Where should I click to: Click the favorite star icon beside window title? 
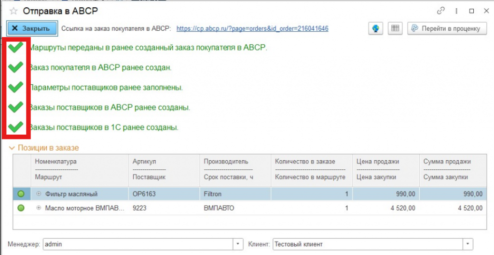click(x=14, y=11)
